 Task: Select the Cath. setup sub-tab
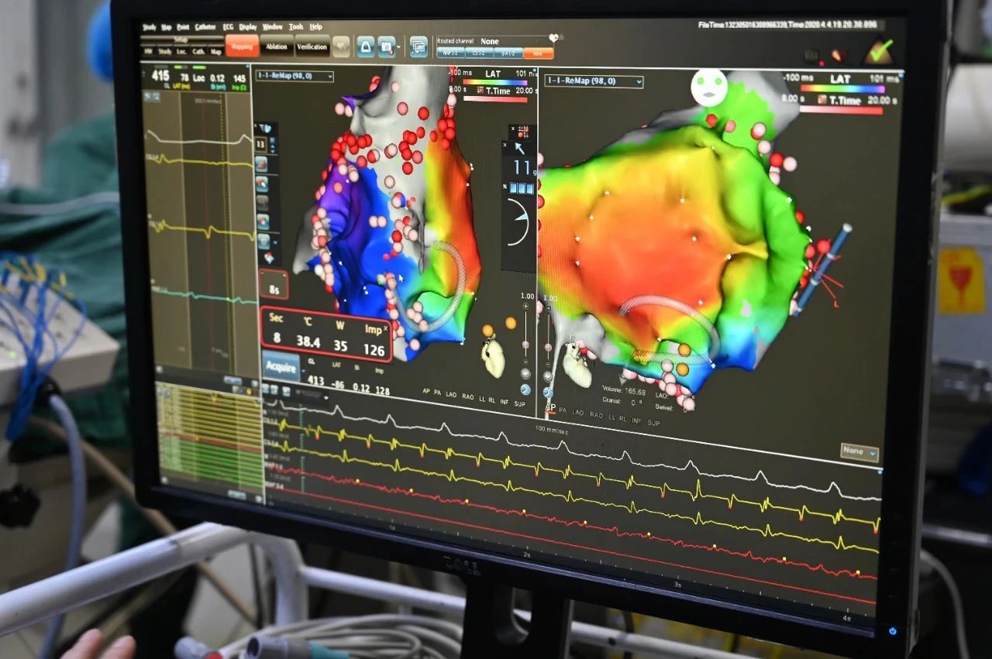pyautogui.click(x=199, y=52)
